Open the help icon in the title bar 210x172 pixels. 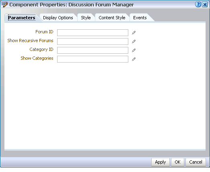tap(198, 4)
